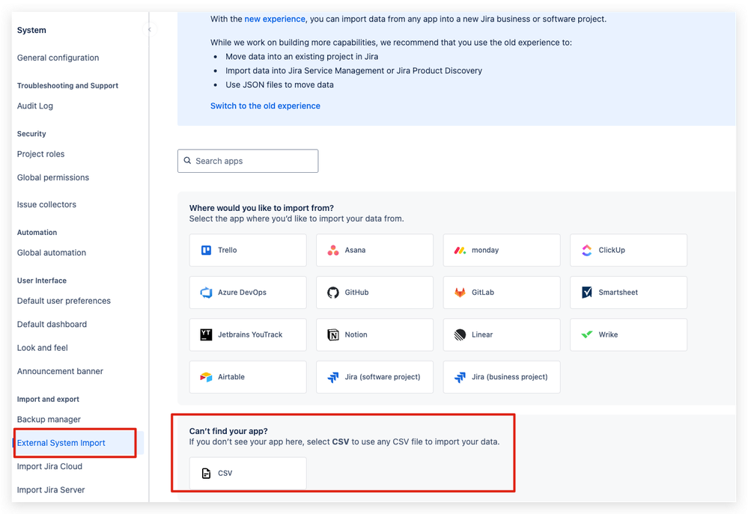Viewport: 748px width, 514px height.
Task: Click the 'Troubleshooting and Support' heading
Action: (67, 86)
